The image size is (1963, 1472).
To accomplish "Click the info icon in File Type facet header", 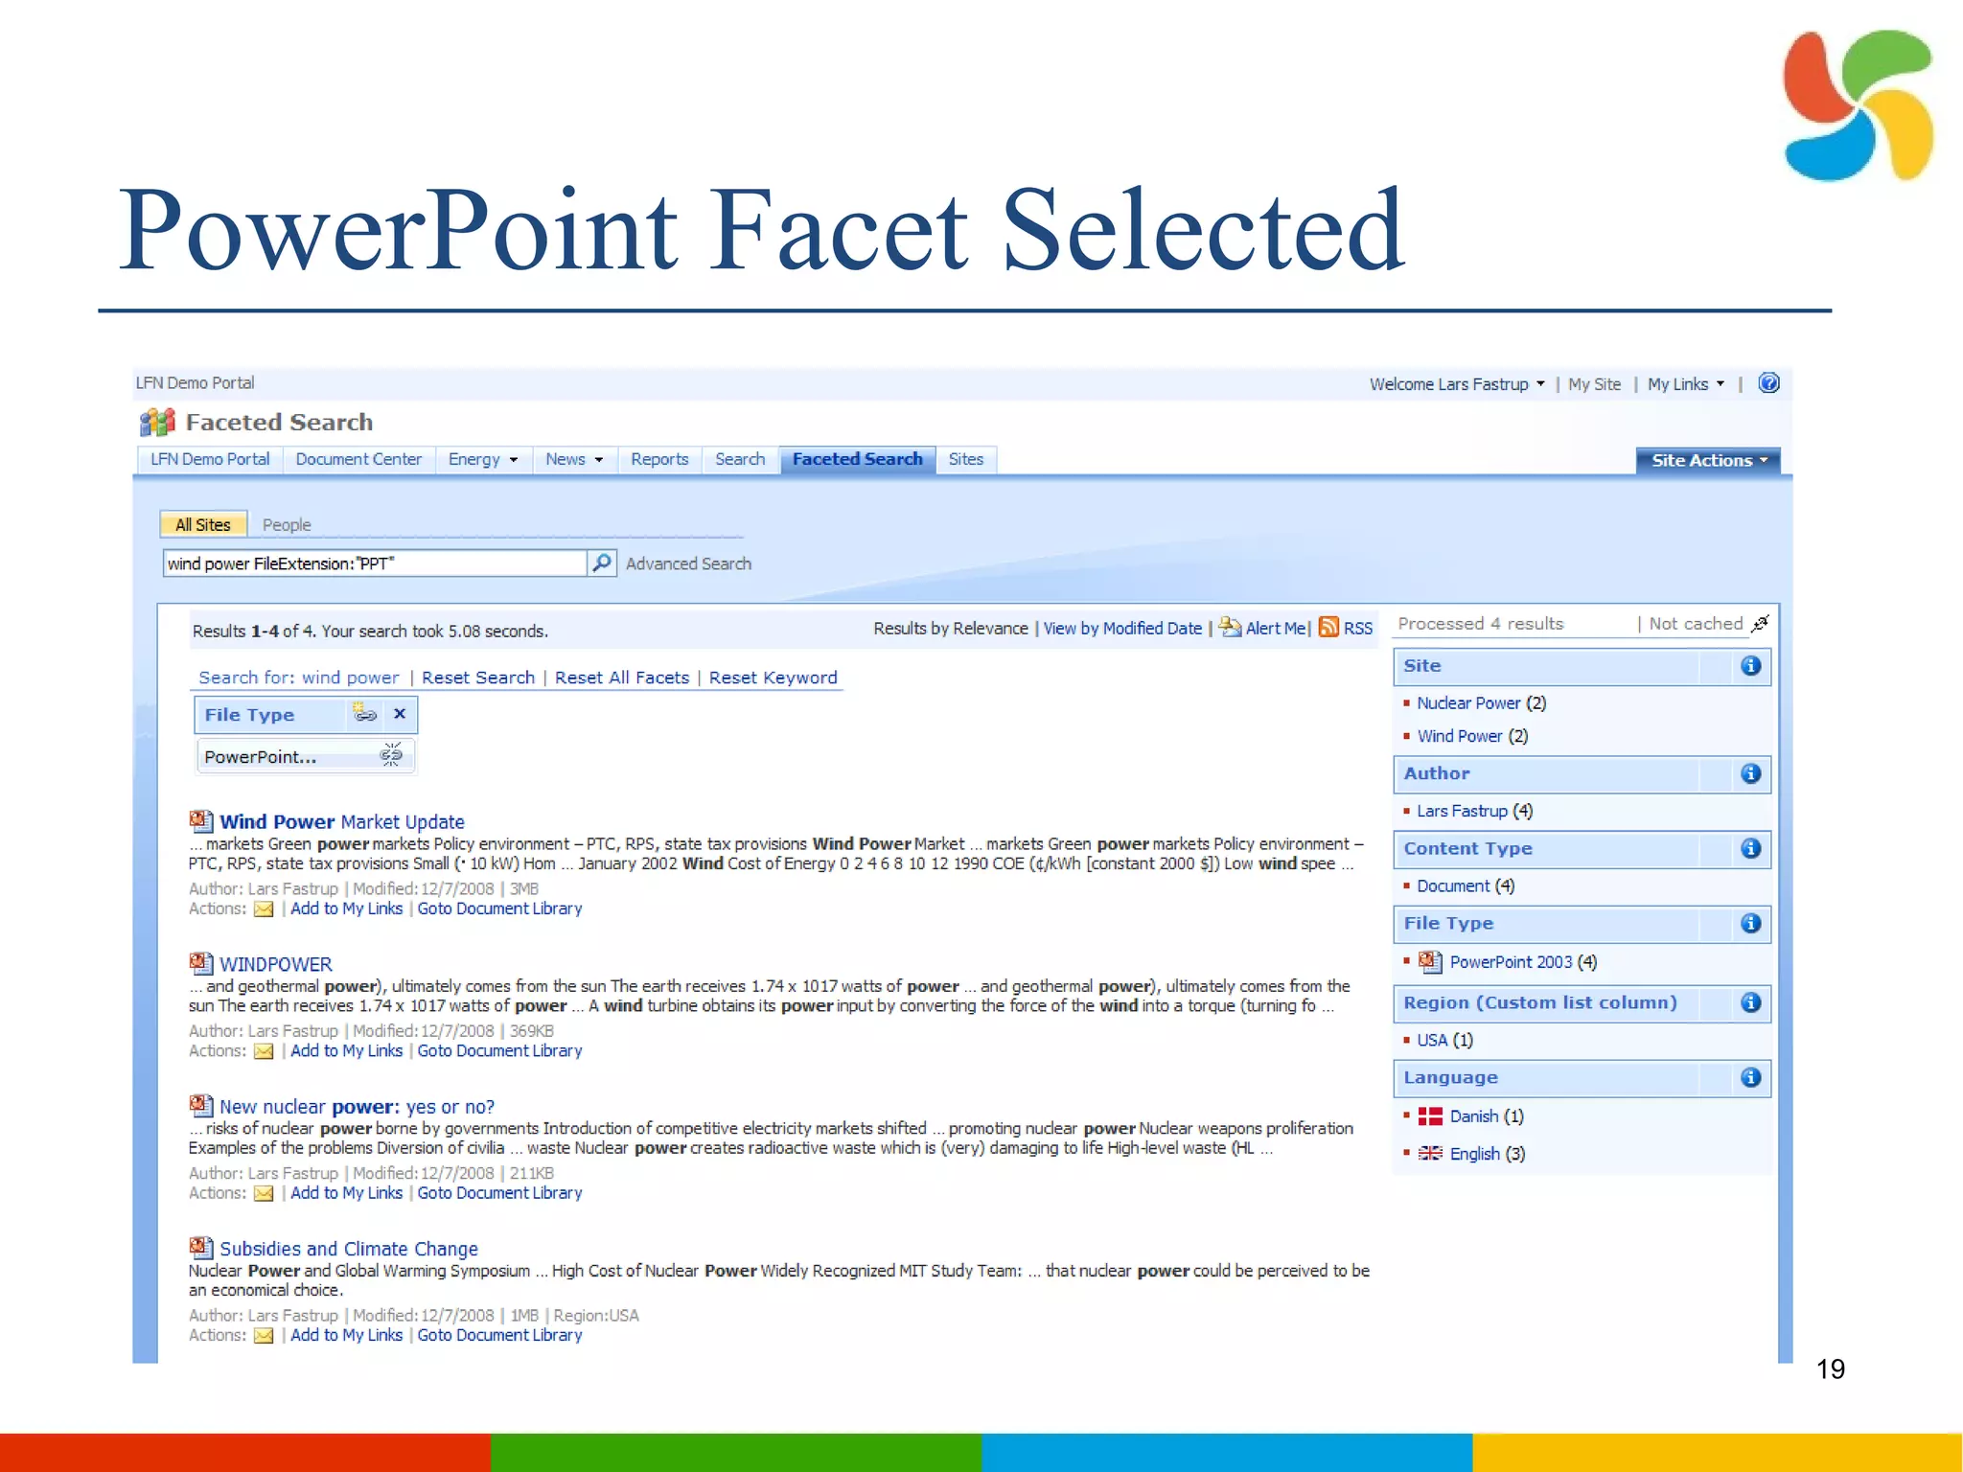I will click(1750, 923).
